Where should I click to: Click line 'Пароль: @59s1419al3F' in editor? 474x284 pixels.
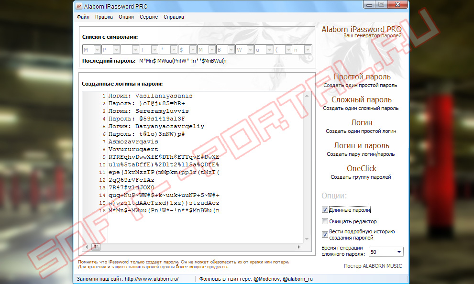click(x=147, y=119)
